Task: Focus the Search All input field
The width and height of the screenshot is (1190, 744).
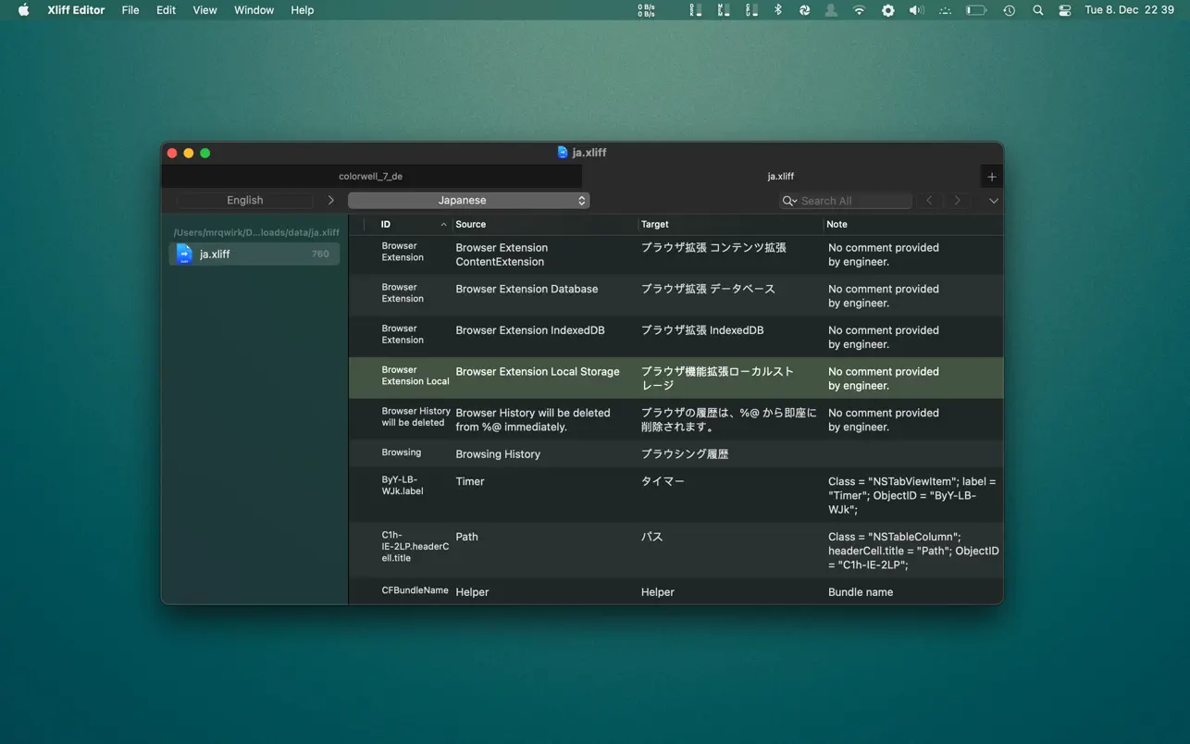Action: tap(853, 201)
